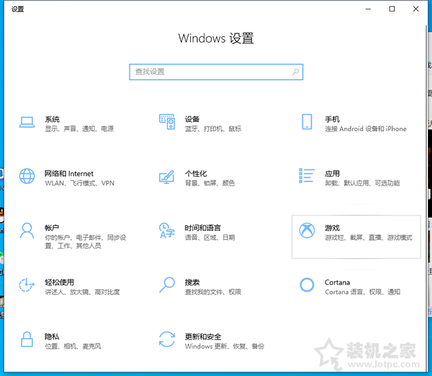The height and width of the screenshot is (376, 432).
Task: Open the 搜索 settings title
Action: (x=192, y=282)
